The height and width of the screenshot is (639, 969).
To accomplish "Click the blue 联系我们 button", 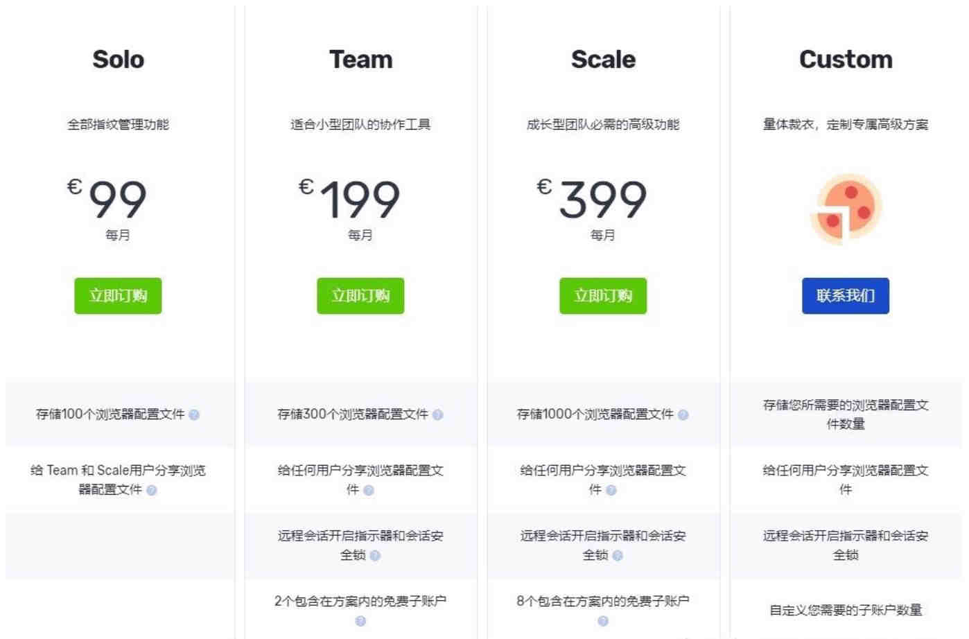I will tap(846, 296).
